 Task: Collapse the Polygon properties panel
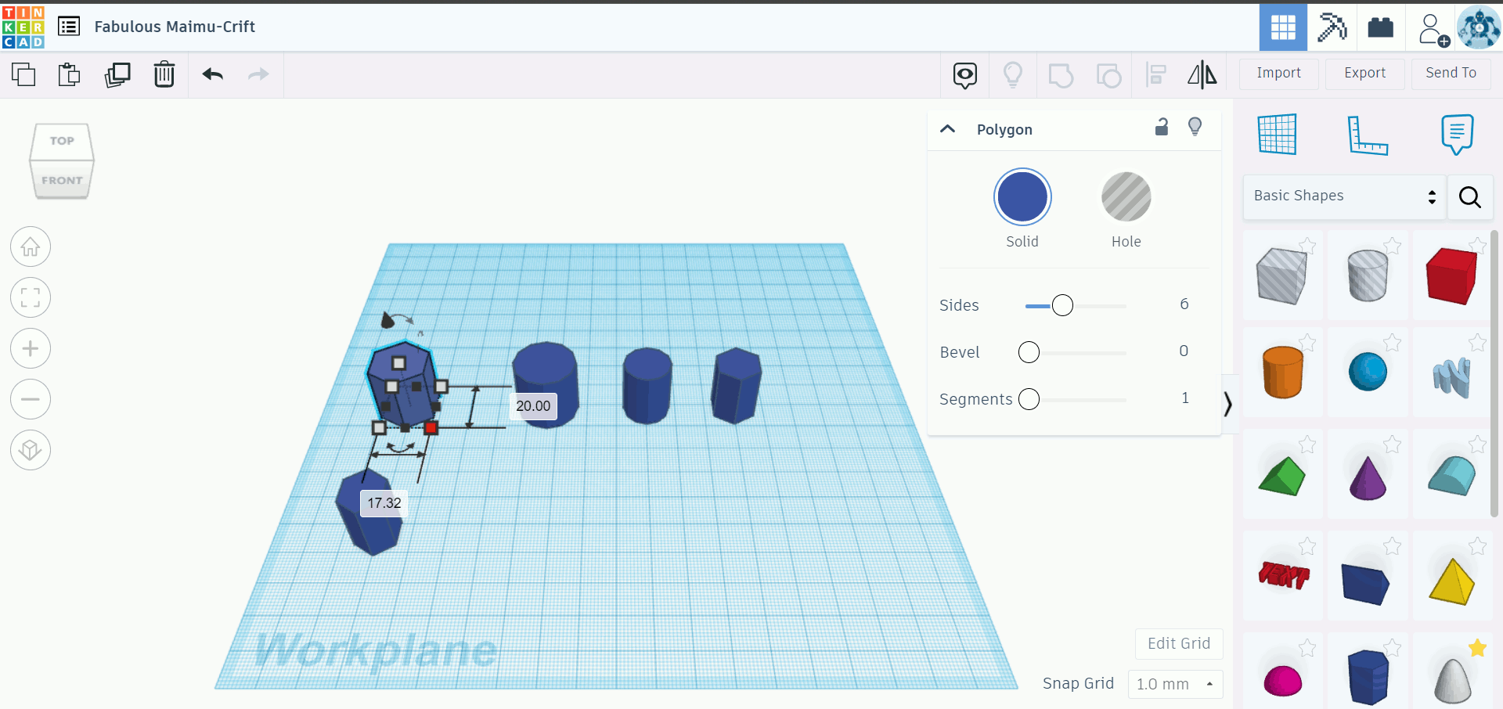coord(947,129)
